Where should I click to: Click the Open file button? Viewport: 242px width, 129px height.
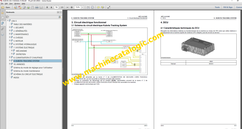[x=6, y=7]
